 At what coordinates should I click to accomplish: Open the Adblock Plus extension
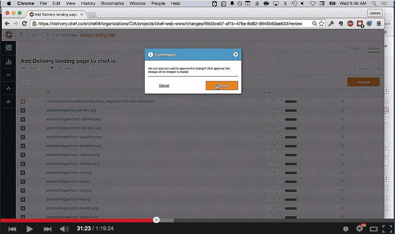[x=350, y=23]
